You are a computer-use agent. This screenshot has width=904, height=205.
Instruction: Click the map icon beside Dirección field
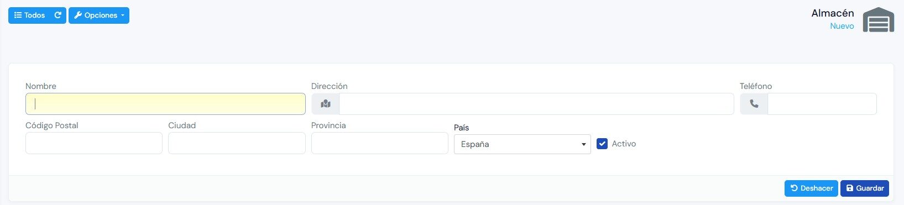(x=326, y=104)
